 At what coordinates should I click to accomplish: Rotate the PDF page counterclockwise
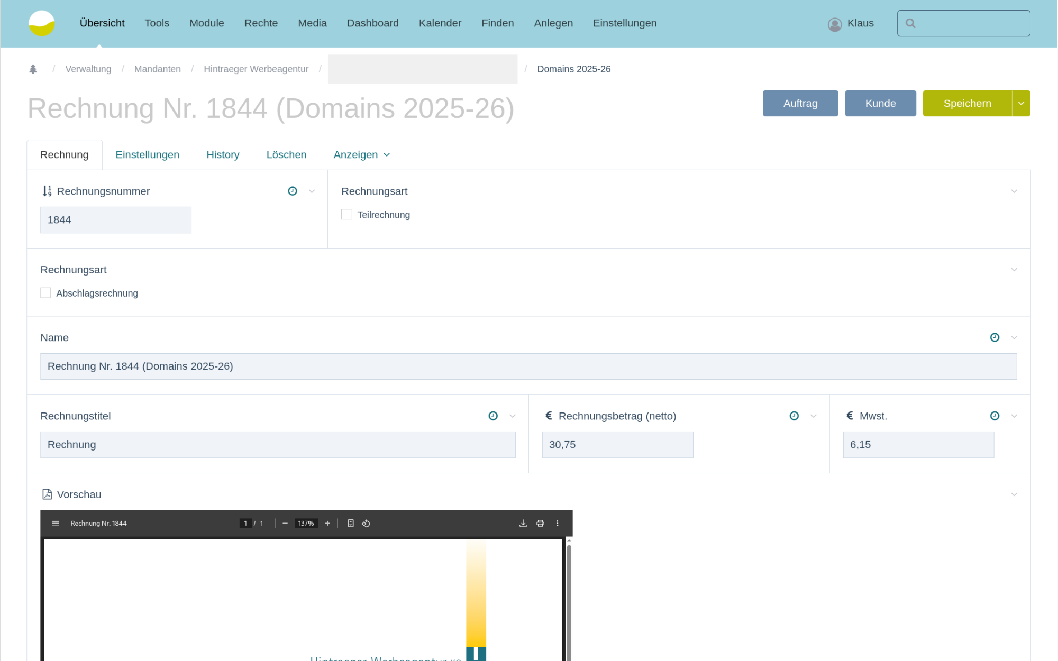coord(366,524)
